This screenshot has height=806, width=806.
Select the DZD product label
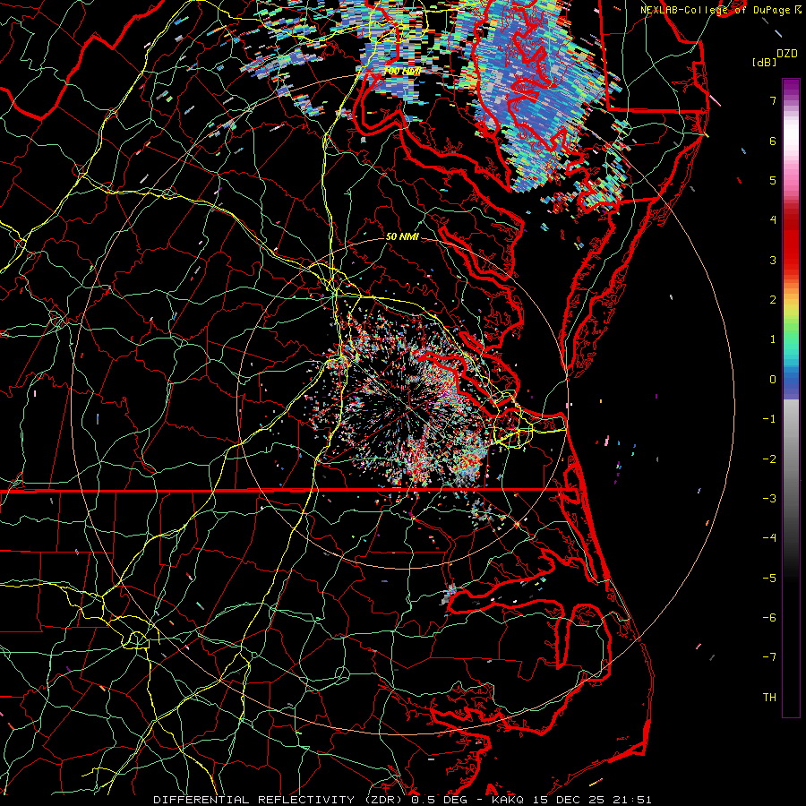(786, 53)
